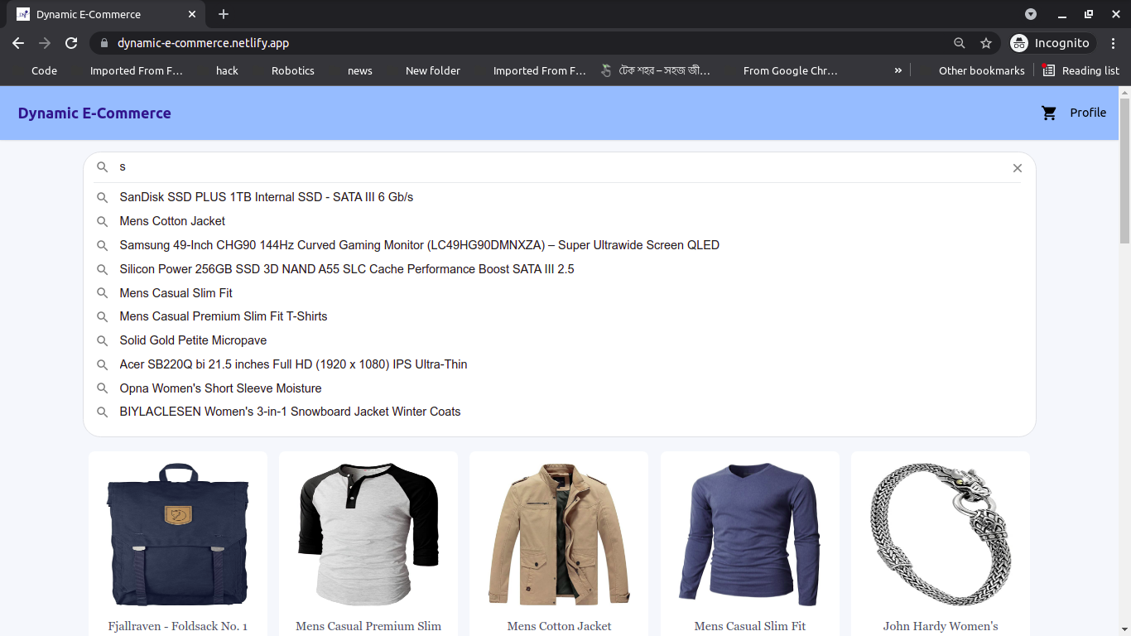Viewport: 1131px width, 636px height.
Task: Open the Chrome three-dot menu
Action: pyautogui.click(x=1114, y=43)
